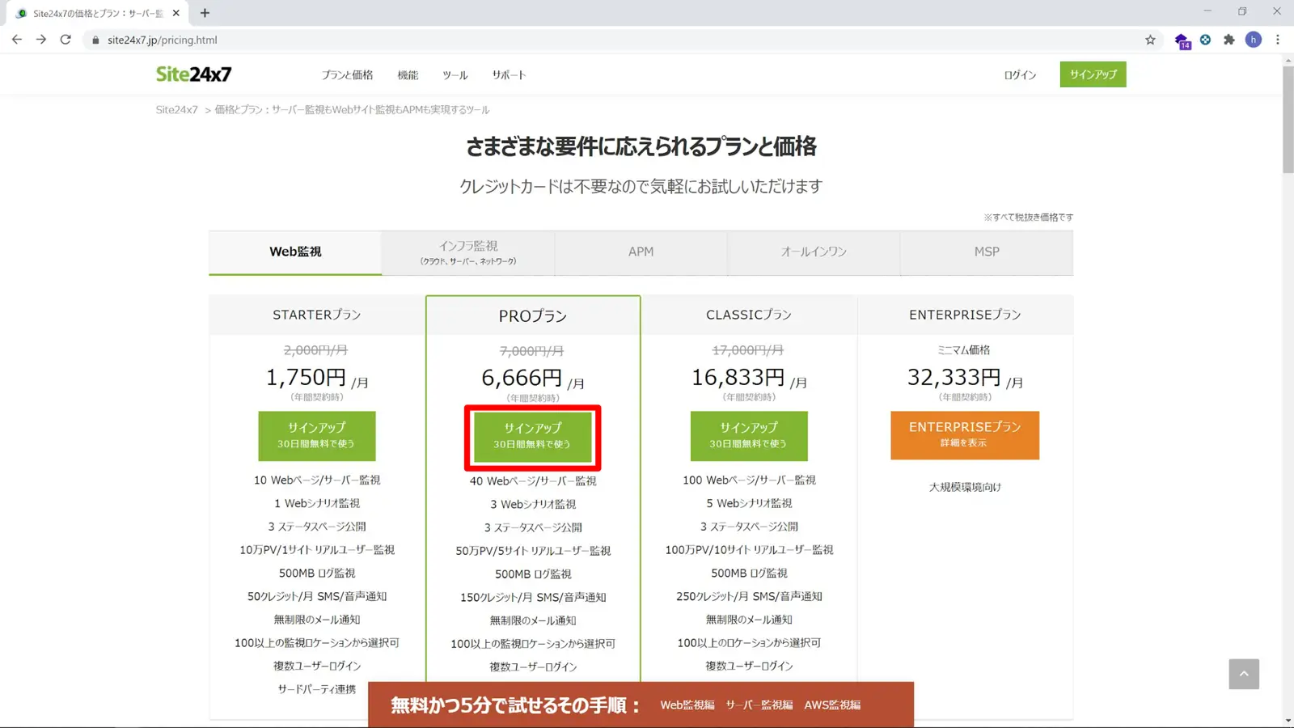Sign up for the STARTER plan
Viewport: 1294px width, 728px height.
(x=317, y=435)
